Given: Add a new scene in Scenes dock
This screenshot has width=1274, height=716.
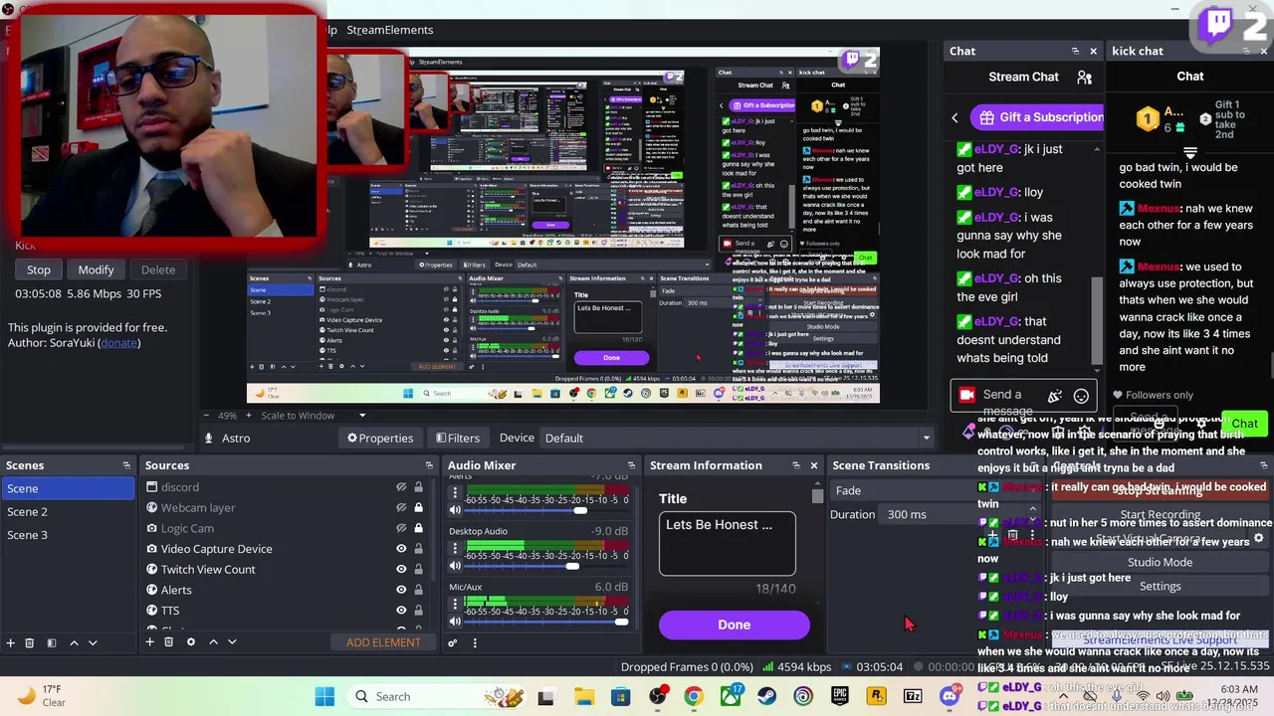Looking at the screenshot, I should point(10,642).
